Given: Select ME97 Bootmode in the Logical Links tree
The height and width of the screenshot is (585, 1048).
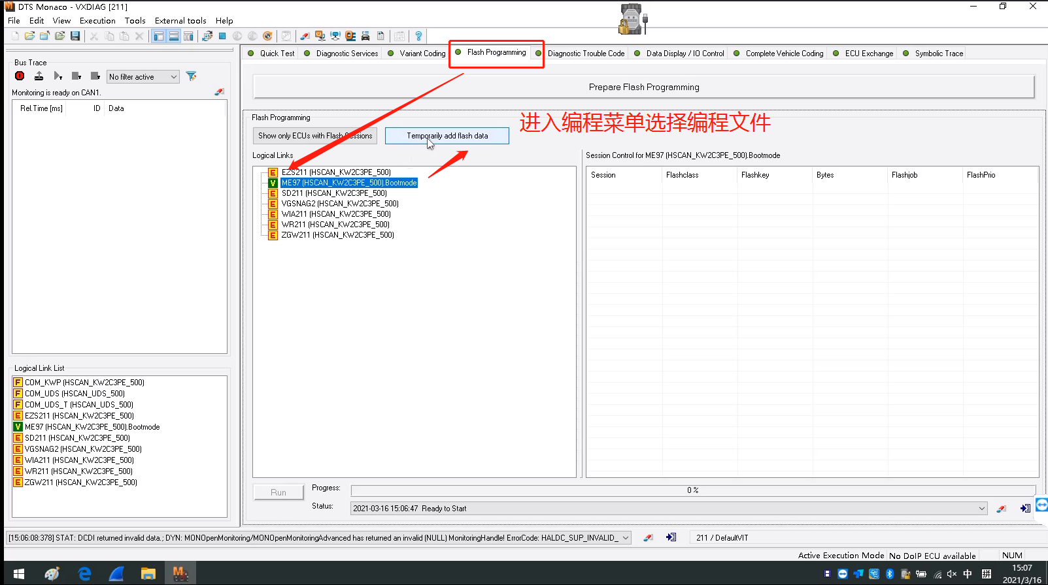Looking at the screenshot, I should click(349, 183).
